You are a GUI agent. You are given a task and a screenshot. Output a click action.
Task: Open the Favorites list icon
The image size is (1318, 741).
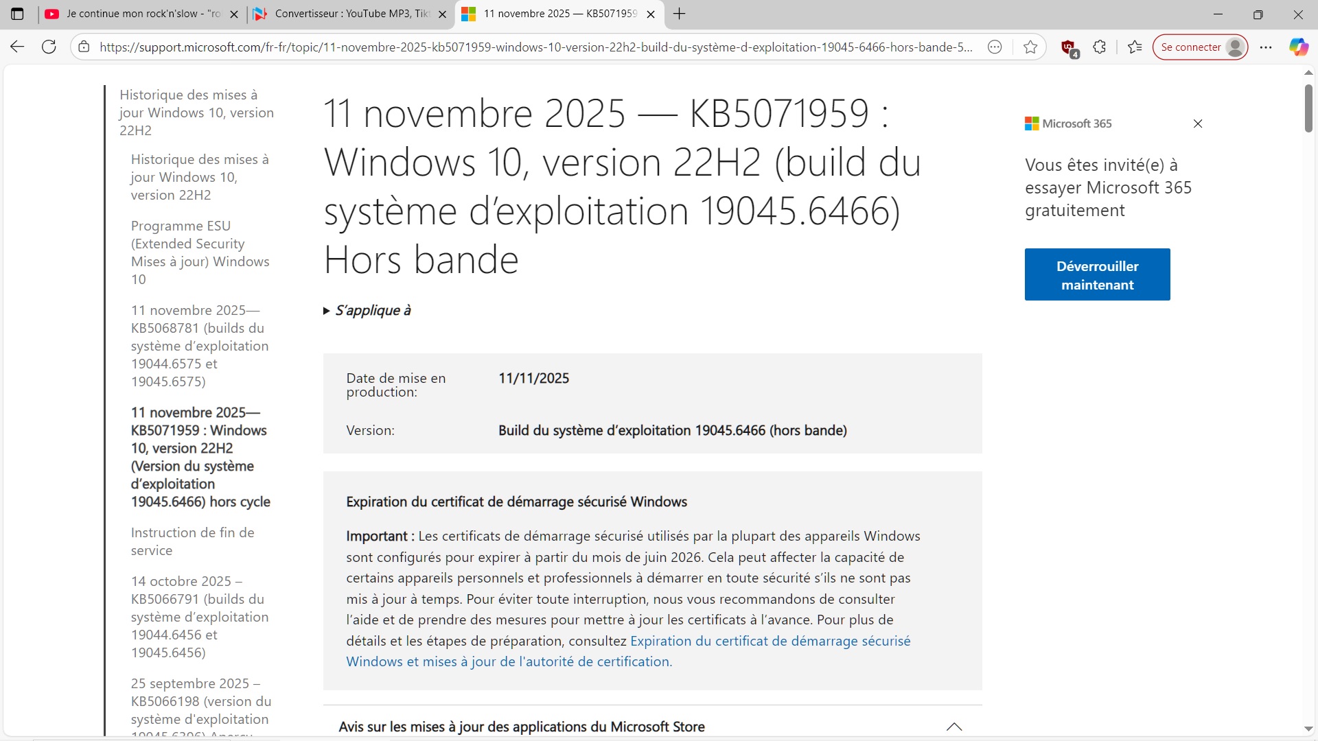[x=1135, y=47]
